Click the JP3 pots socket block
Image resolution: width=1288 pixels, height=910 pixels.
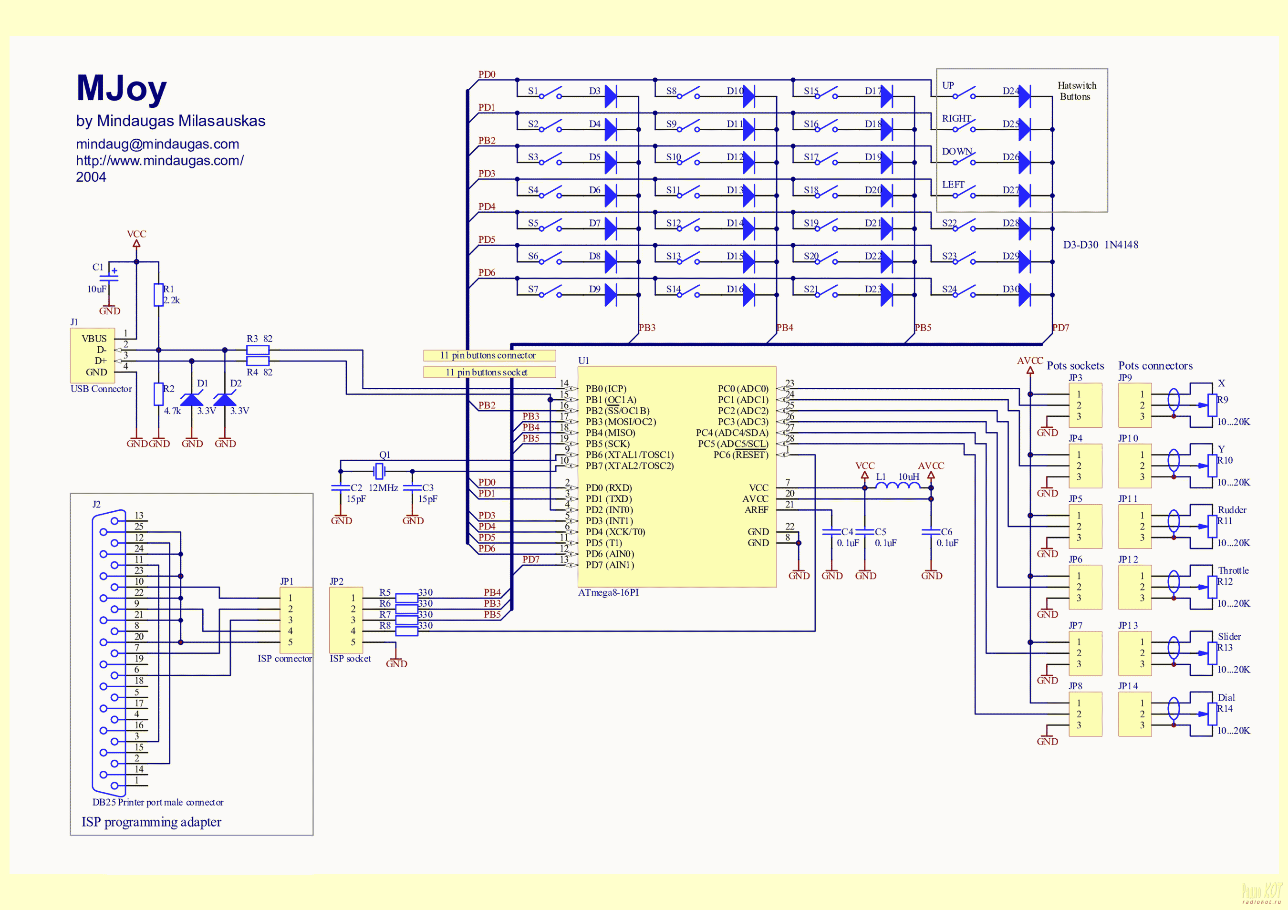(x=1084, y=405)
